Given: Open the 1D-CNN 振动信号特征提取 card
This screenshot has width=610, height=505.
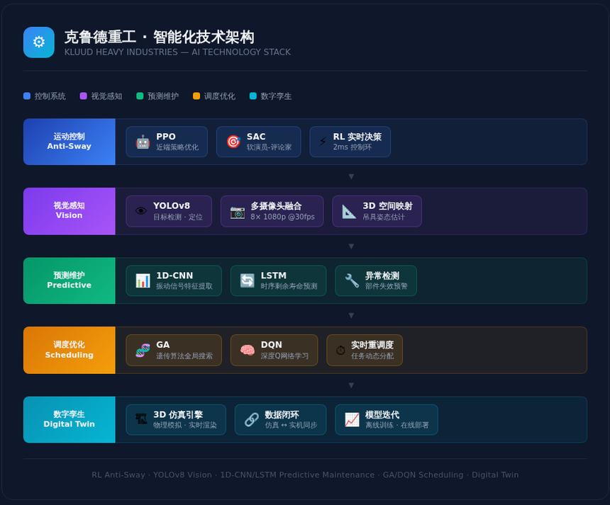Looking at the screenshot, I should pos(174,280).
